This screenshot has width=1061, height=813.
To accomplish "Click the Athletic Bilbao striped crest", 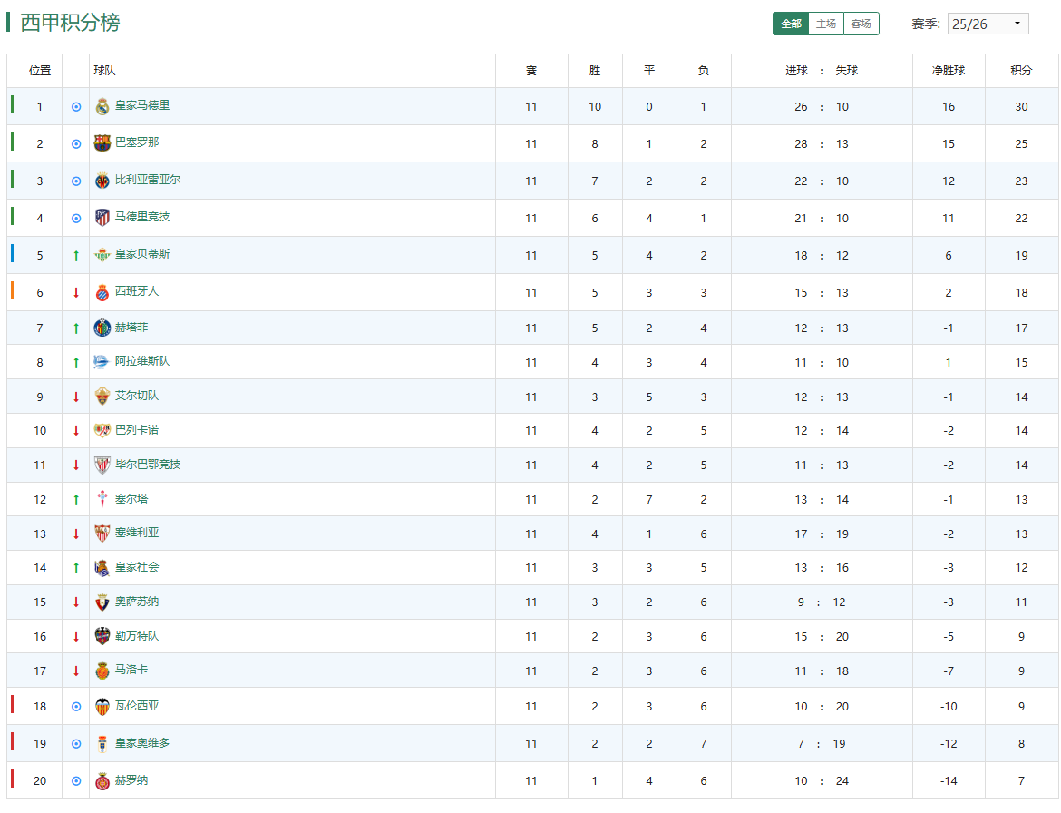I will 102,465.
